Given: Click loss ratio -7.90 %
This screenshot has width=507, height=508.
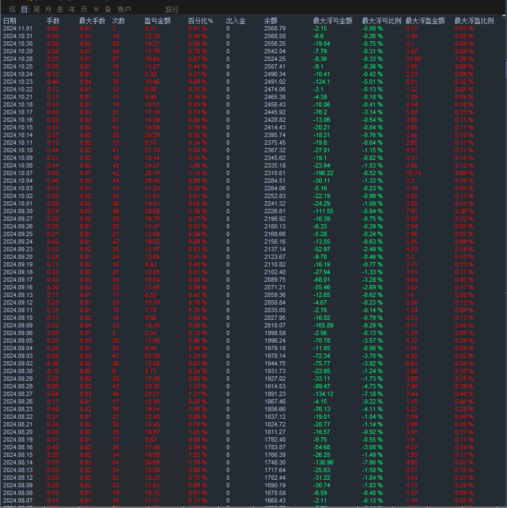Looking at the screenshot, I should tap(372, 463).
